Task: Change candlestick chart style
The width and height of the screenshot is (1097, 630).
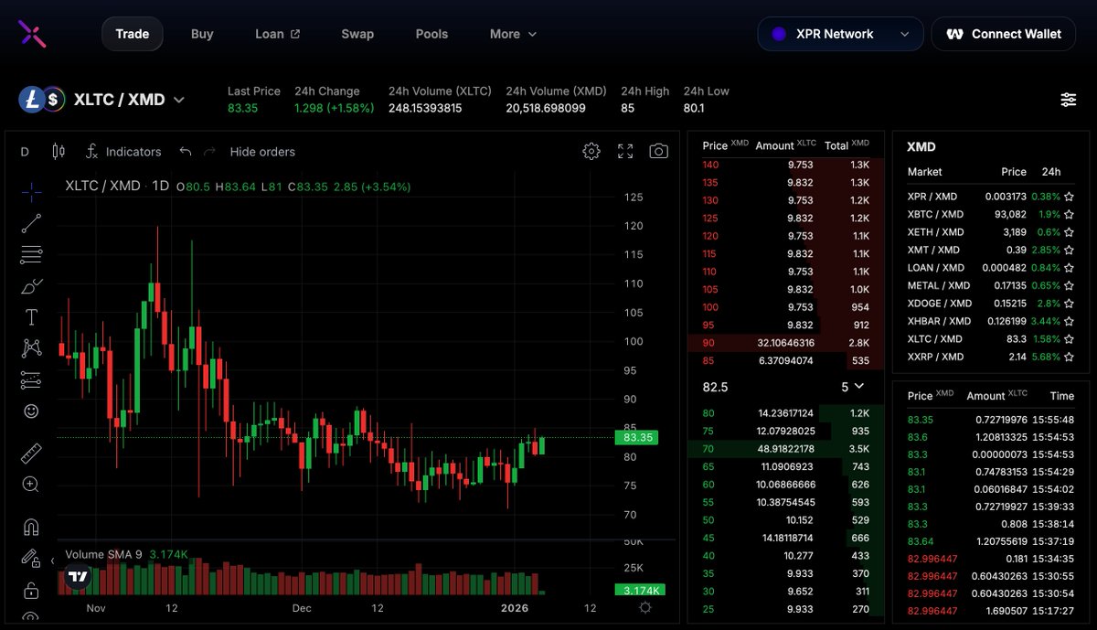Action: coord(59,152)
